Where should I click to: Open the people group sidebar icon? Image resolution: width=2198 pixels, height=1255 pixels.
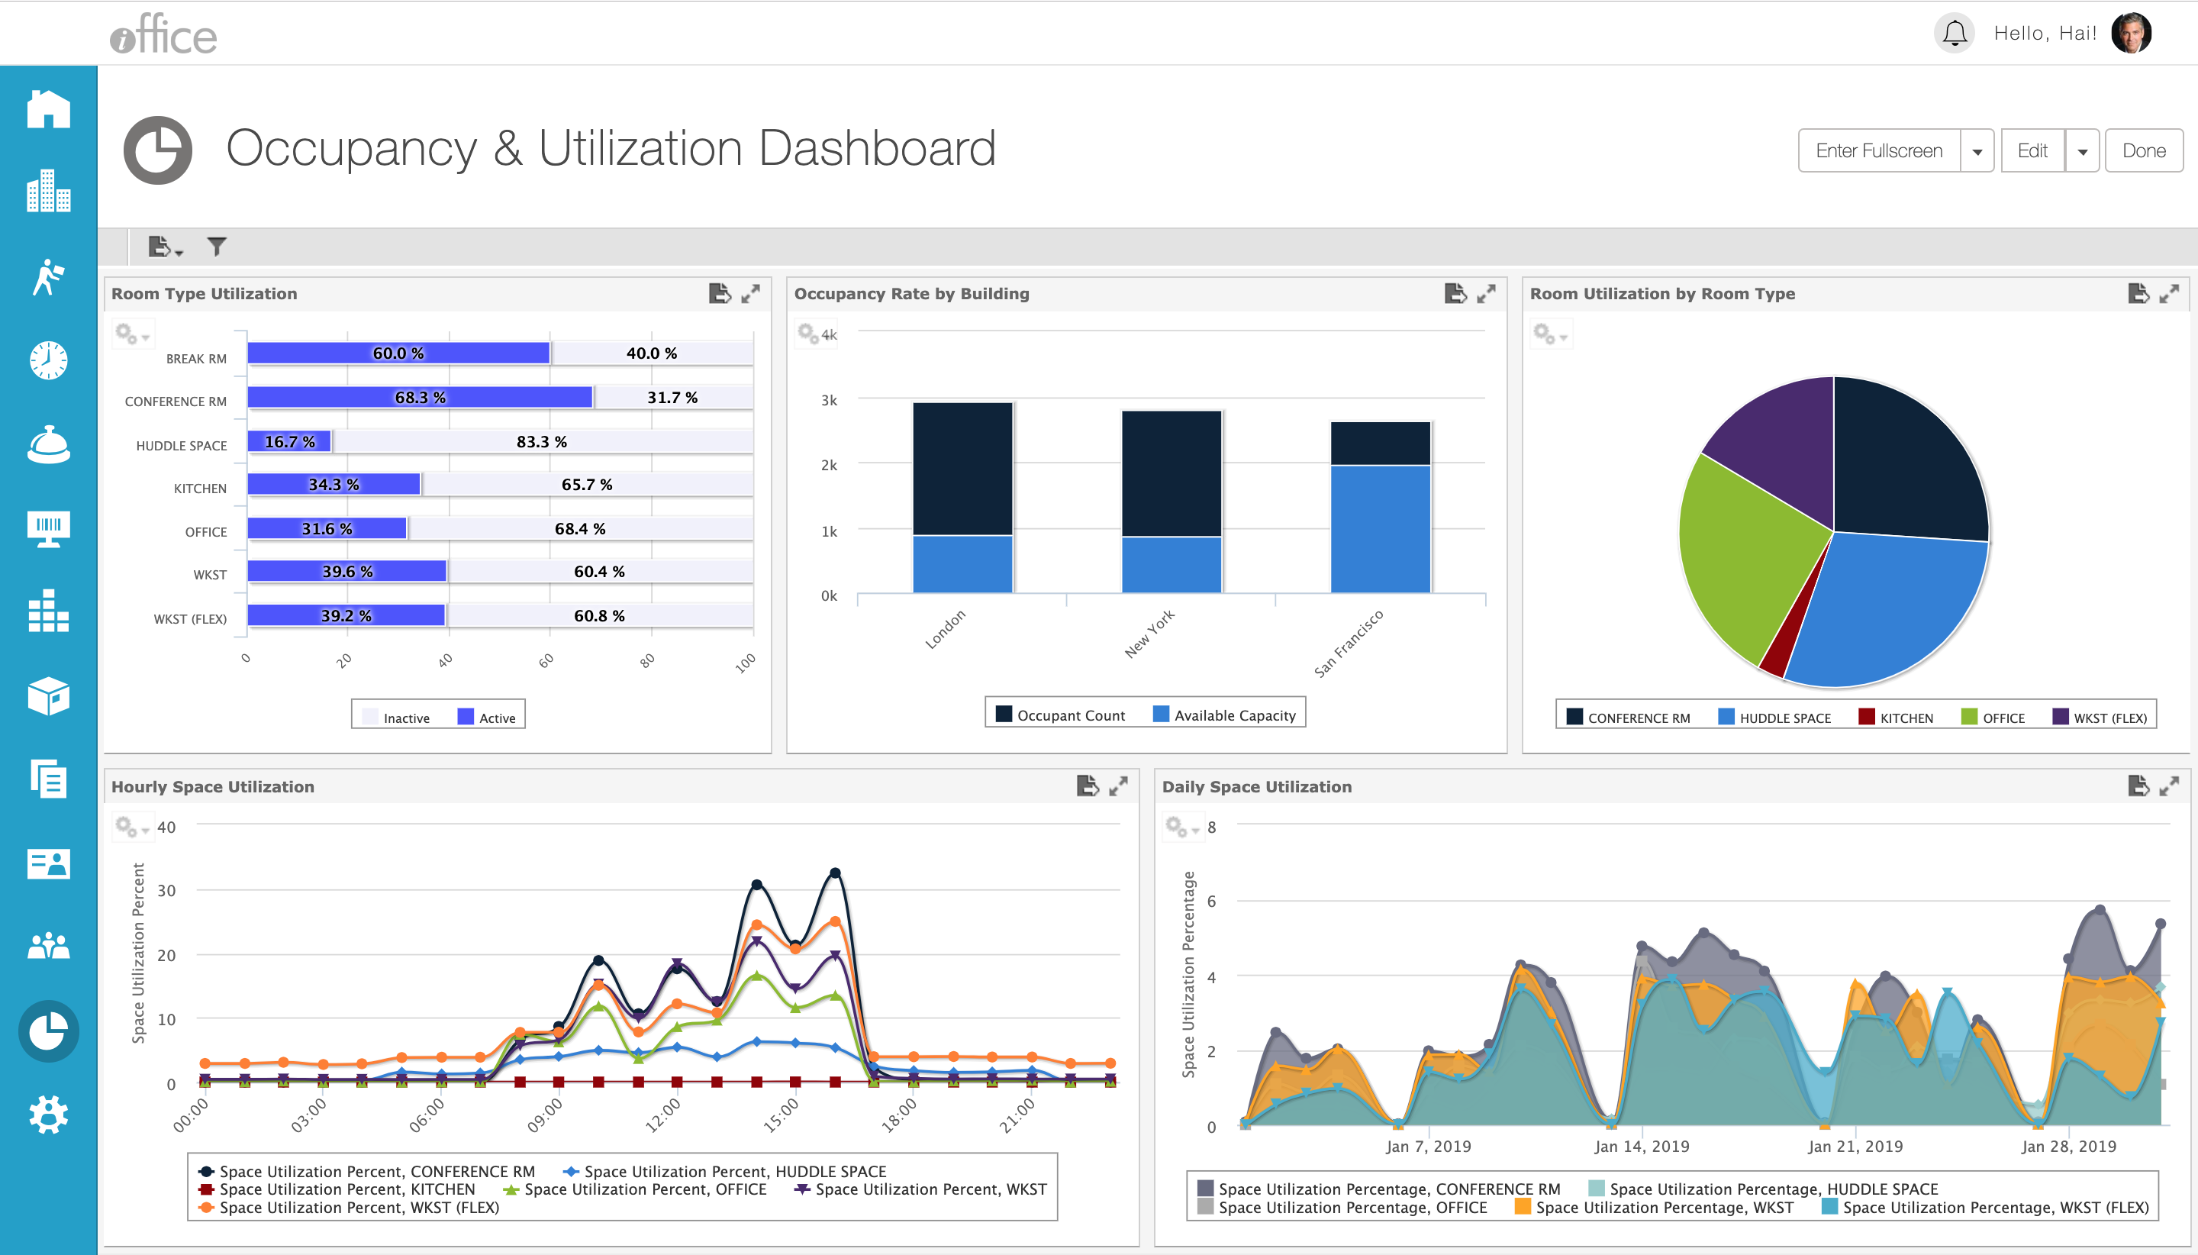tap(48, 946)
